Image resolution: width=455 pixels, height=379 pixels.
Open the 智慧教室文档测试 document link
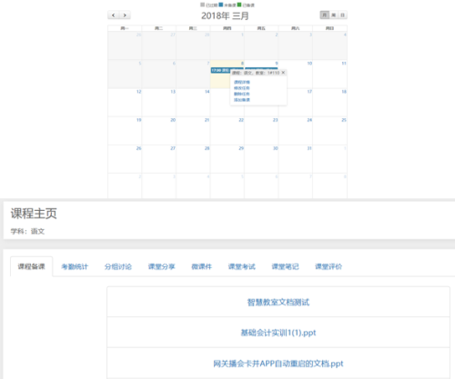coord(278,302)
